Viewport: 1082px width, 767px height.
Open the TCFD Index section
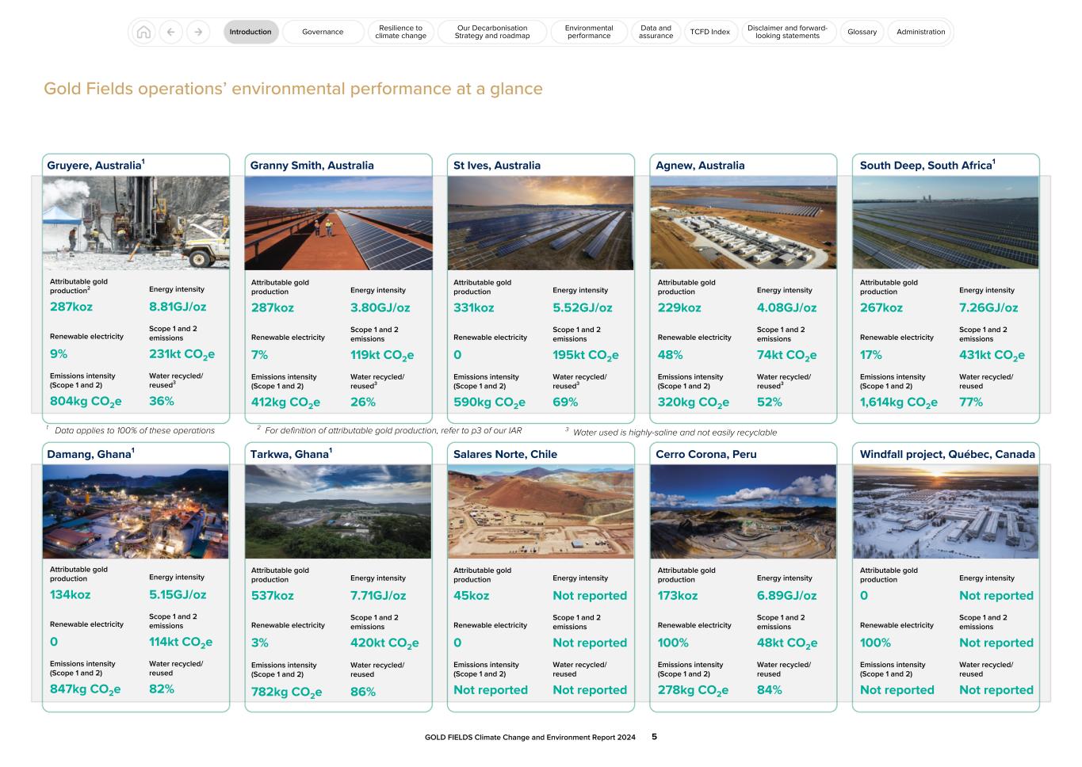(x=710, y=32)
